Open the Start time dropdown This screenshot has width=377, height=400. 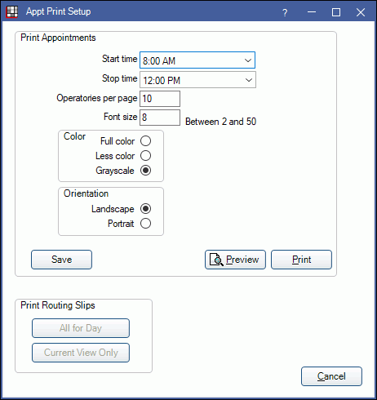[197, 60]
